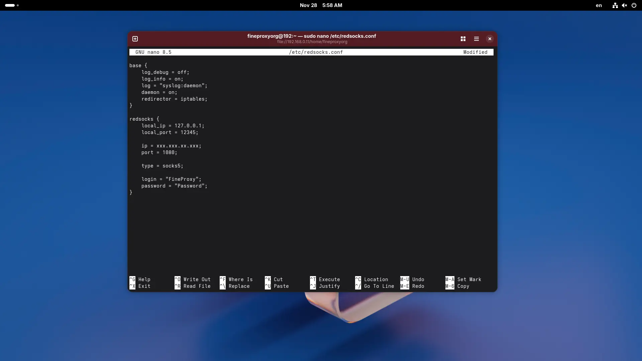The image size is (642, 361).
Task: Place cursor on 'password = "Password";' line
Action: click(x=175, y=186)
